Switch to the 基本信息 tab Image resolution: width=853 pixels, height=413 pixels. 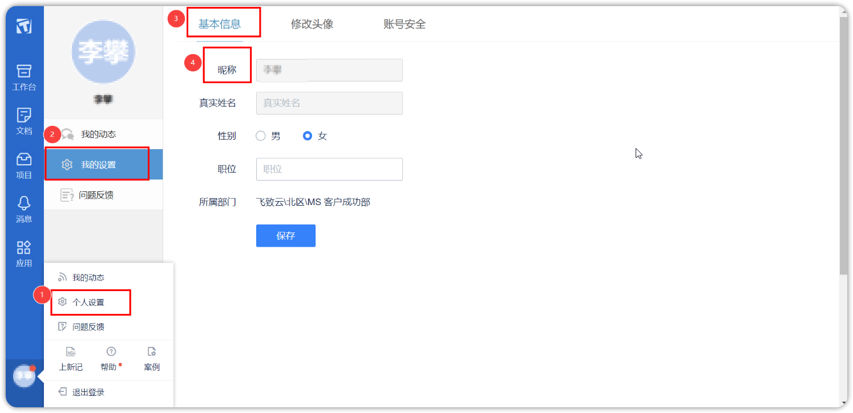[220, 24]
